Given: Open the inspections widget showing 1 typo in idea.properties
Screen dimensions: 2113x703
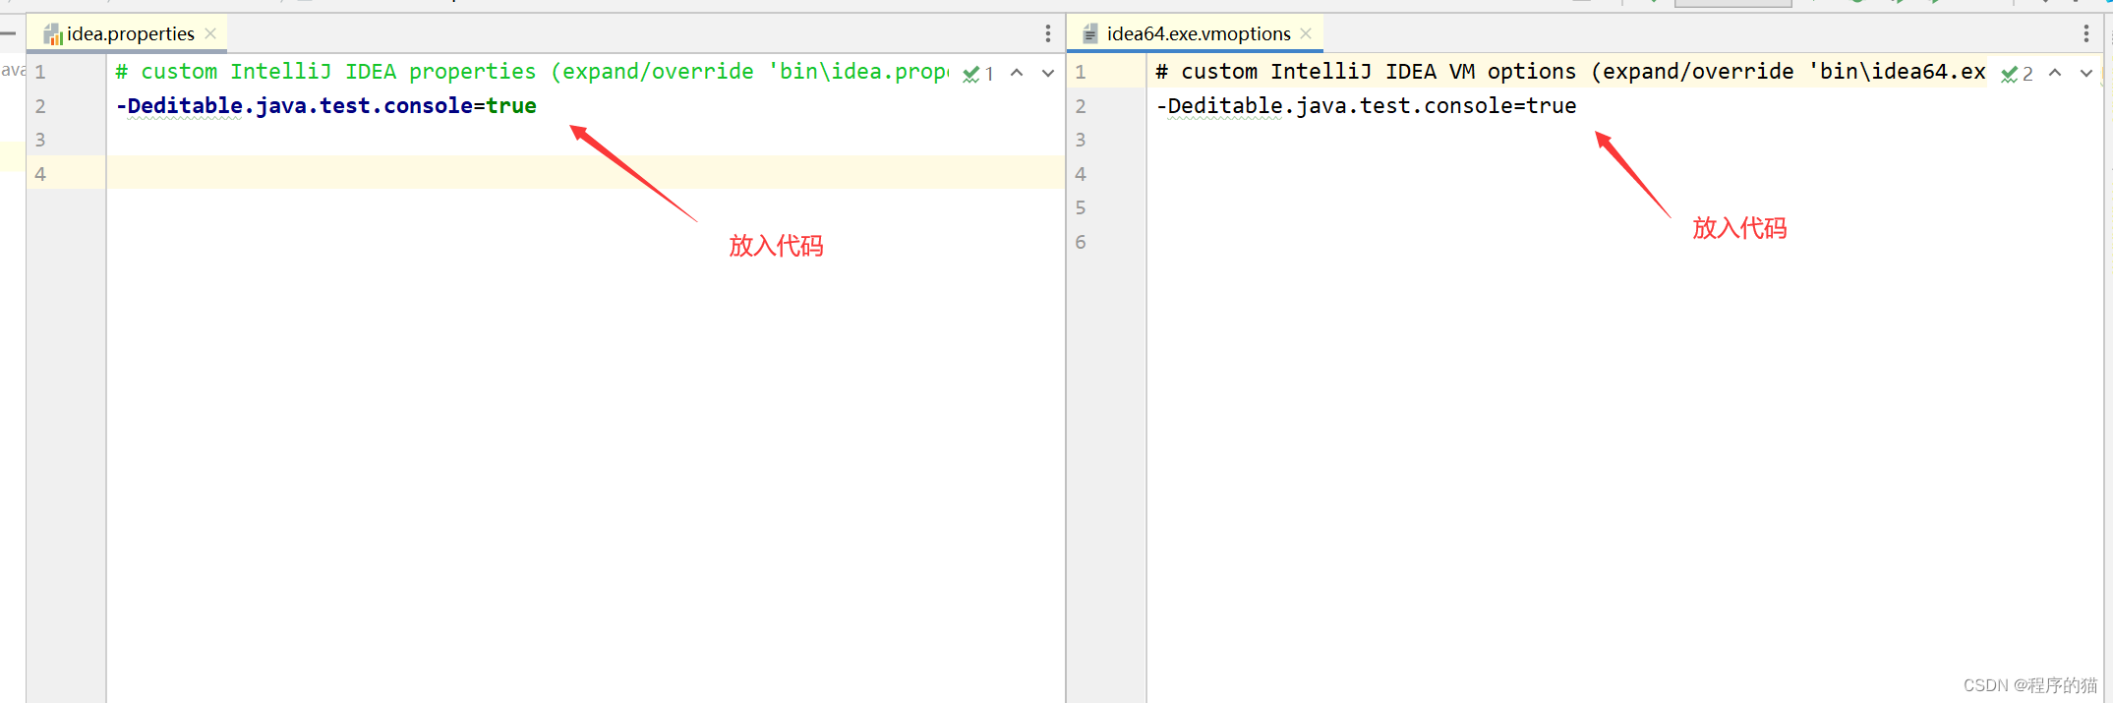Looking at the screenshot, I should click(x=978, y=74).
